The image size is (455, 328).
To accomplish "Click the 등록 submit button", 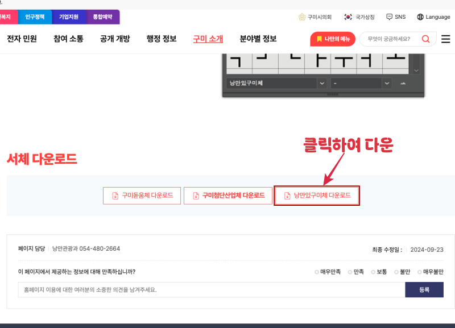I will pos(424,290).
